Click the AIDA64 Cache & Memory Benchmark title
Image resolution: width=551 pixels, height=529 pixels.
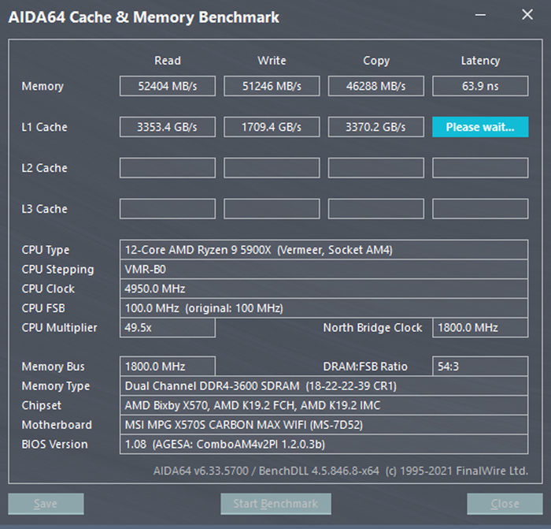click(x=144, y=17)
